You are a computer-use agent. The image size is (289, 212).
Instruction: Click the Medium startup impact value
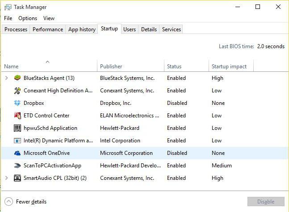pyautogui.click(x=222, y=166)
